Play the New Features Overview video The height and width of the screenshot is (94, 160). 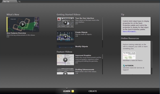(23, 24)
